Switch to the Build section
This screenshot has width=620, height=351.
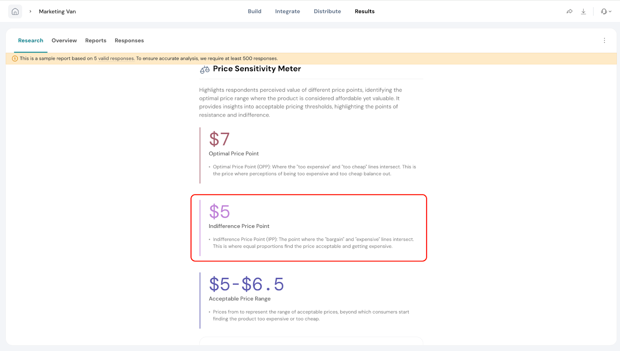(254, 12)
